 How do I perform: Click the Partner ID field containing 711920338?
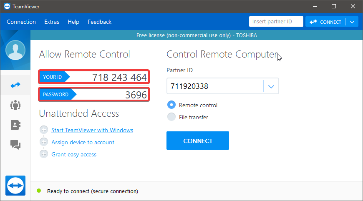[x=215, y=86]
